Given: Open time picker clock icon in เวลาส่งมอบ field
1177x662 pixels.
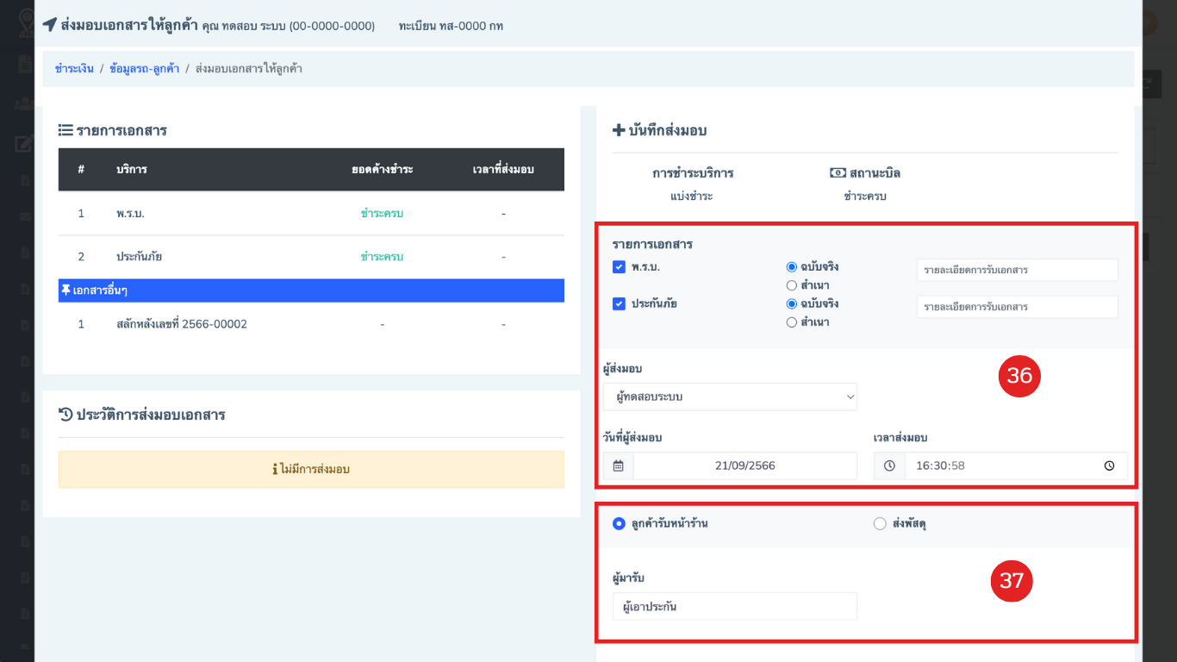Looking at the screenshot, I should pyautogui.click(x=1109, y=465).
